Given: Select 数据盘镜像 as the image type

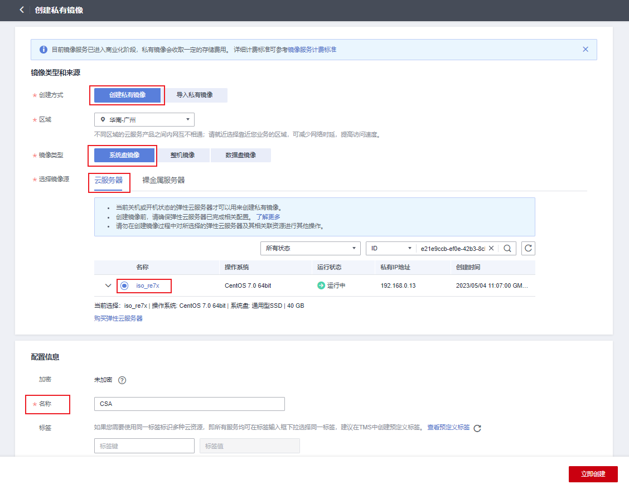Looking at the screenshot, I should pos(241,155).
